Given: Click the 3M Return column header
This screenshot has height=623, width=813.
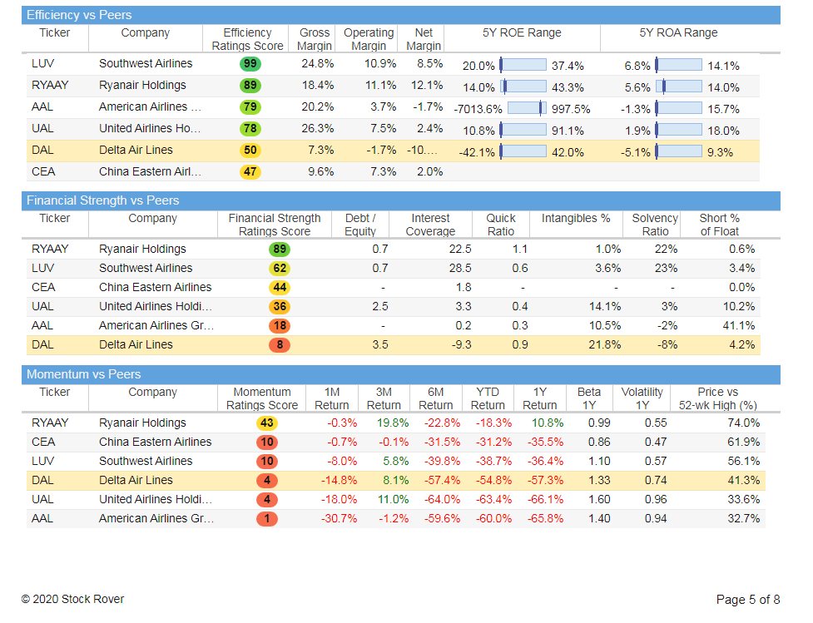Looking at the screenshot, I should click(384, 398).
